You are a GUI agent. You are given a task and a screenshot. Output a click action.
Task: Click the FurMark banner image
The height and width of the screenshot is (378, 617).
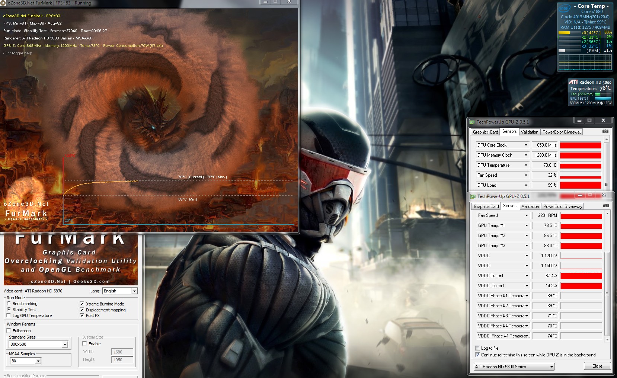pyautogui.click(x=71, y=259)
